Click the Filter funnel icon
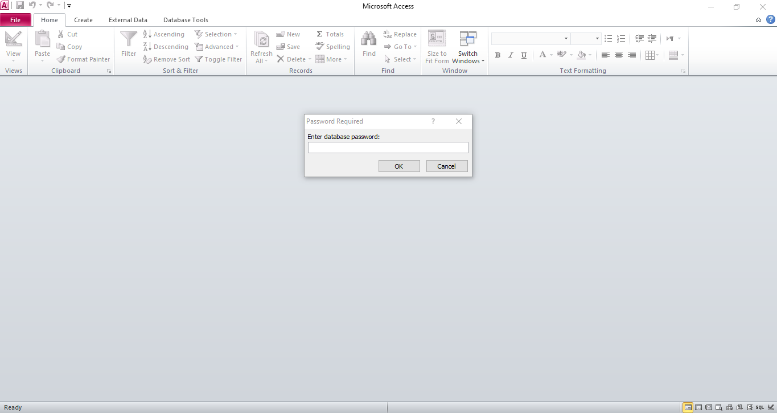 (129, 39)
